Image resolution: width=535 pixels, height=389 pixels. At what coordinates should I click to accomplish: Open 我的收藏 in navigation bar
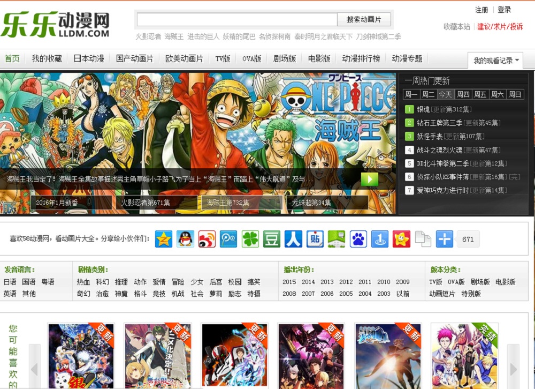click(x=47, y=58)
